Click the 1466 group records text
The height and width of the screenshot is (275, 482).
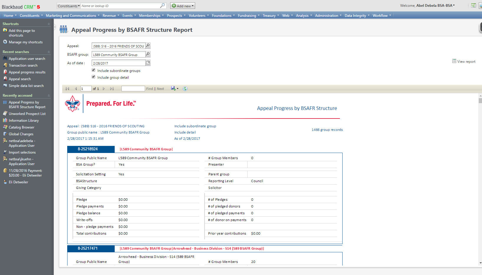click(x=327, y=130)
